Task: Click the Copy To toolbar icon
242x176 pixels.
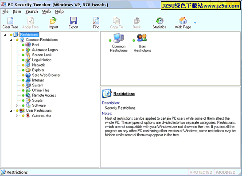Action: click(x=117, y=21)
